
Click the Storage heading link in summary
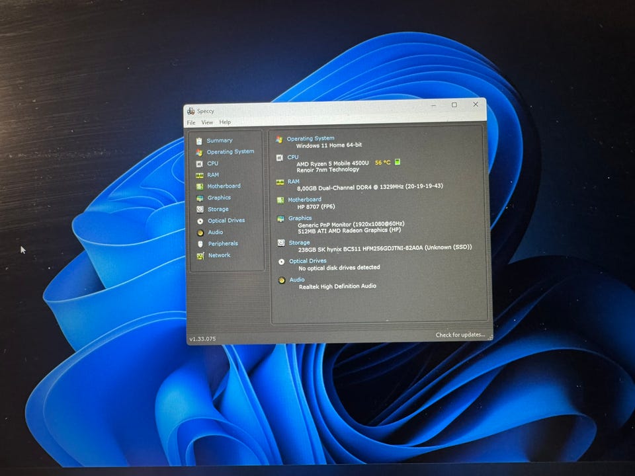[299, 243]
